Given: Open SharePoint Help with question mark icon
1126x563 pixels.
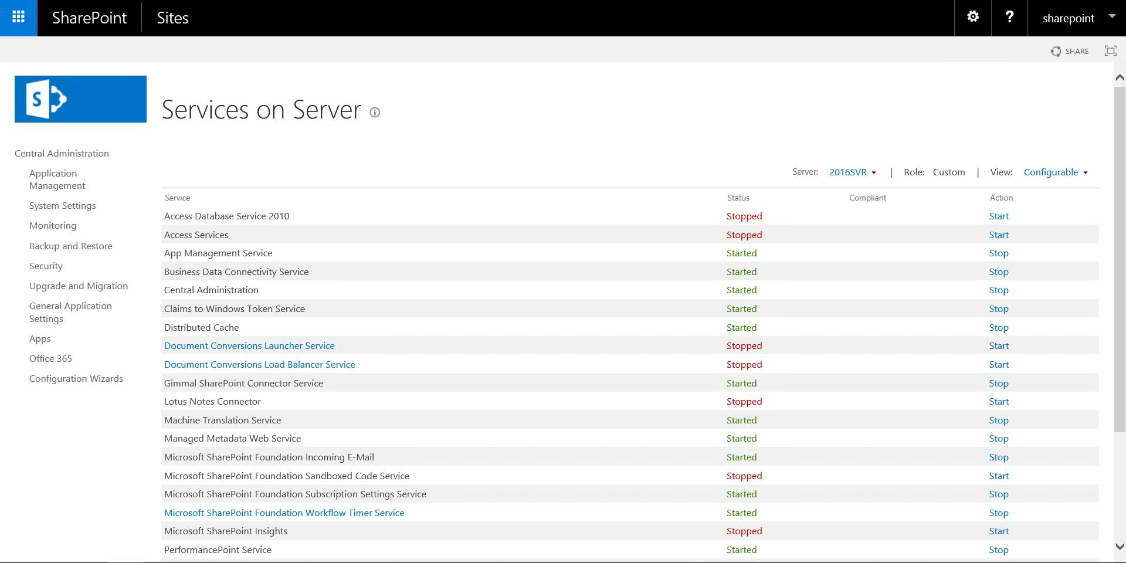Looking at the screenshot, I should (1009, 17).
